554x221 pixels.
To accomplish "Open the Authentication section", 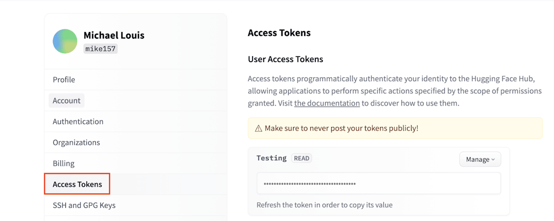I will [78, 122].
